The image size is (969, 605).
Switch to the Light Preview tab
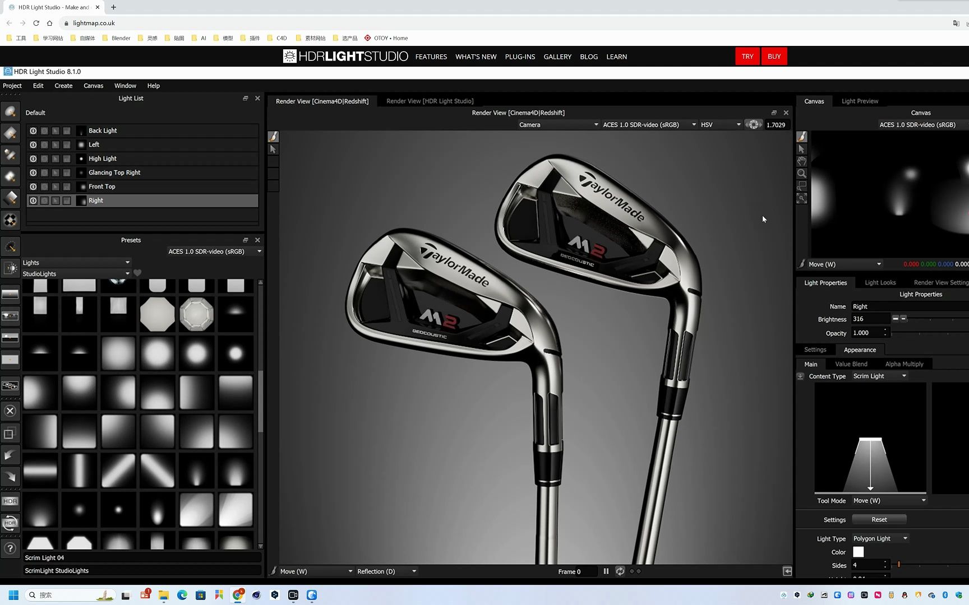click(x=860, y=101)
